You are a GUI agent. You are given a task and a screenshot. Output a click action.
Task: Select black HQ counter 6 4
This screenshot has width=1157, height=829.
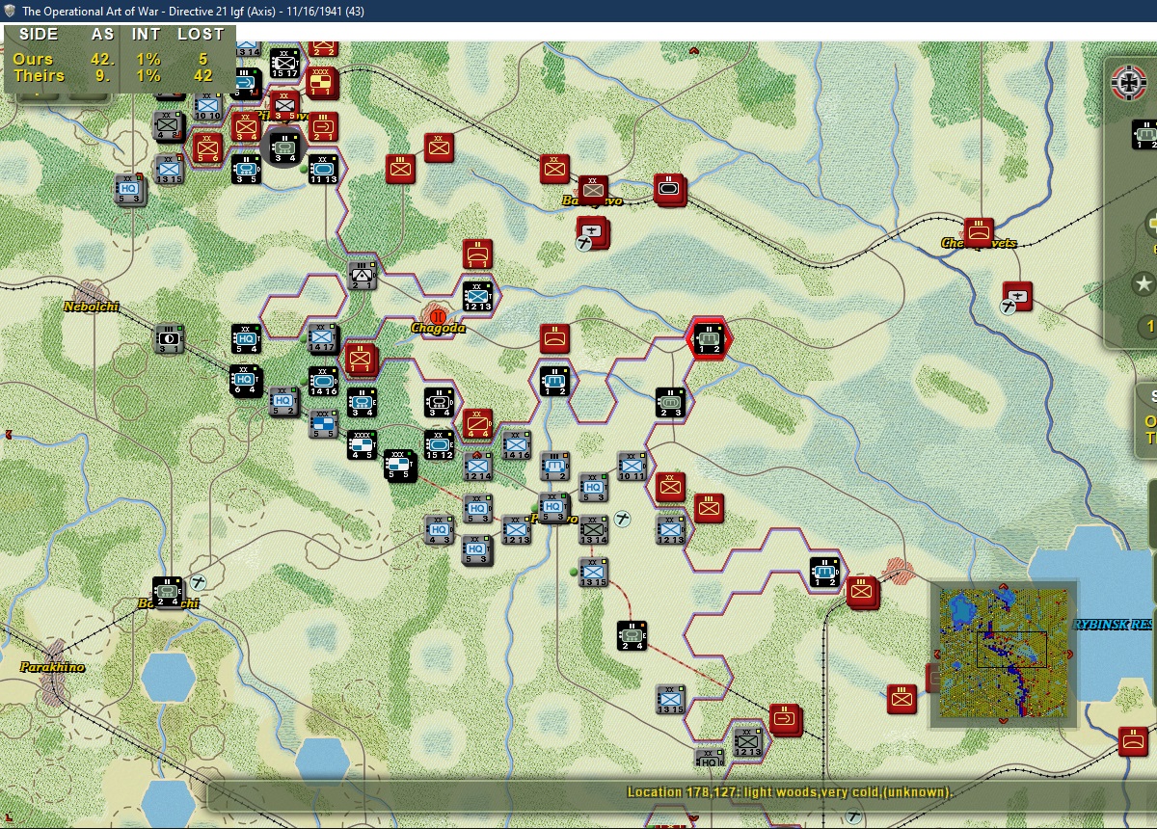[245, 381]
